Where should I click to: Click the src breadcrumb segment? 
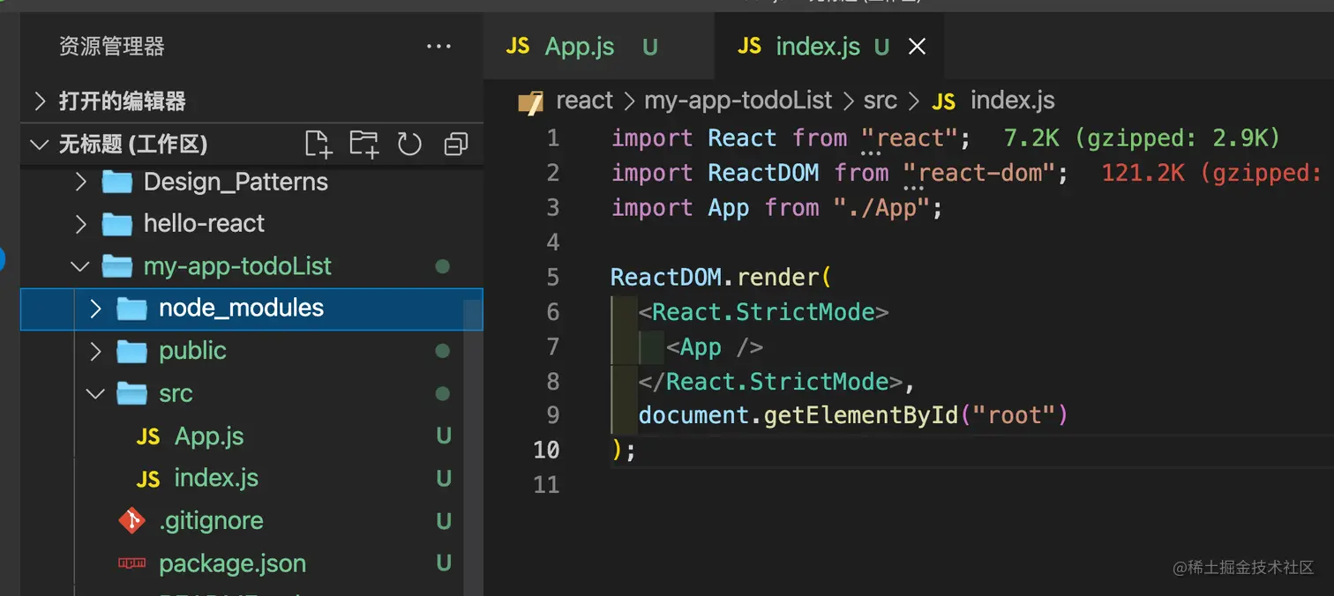880,101
